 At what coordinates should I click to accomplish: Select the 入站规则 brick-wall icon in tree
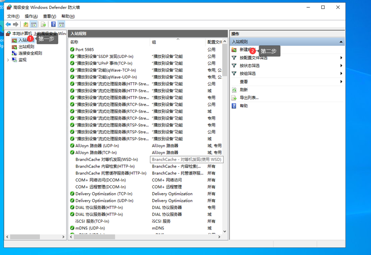(15, 40)
